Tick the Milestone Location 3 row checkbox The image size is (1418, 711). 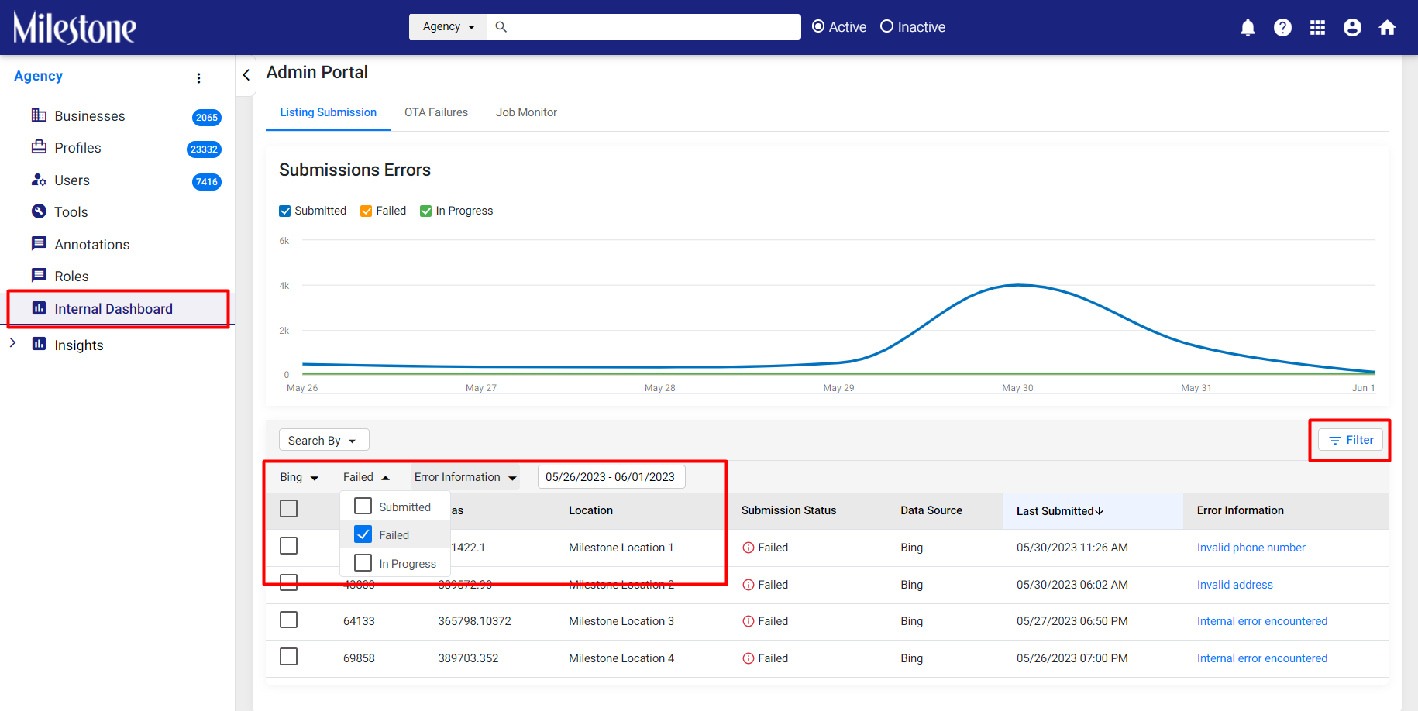click(289, 620)
